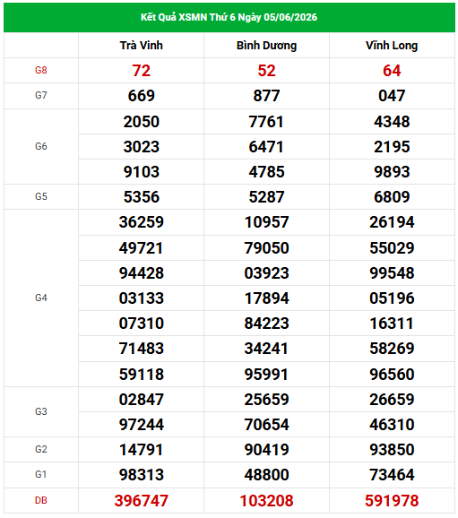Click Trà Vinh G8 result 72
The height and width of the screenshot is (518, 458).
141,71
